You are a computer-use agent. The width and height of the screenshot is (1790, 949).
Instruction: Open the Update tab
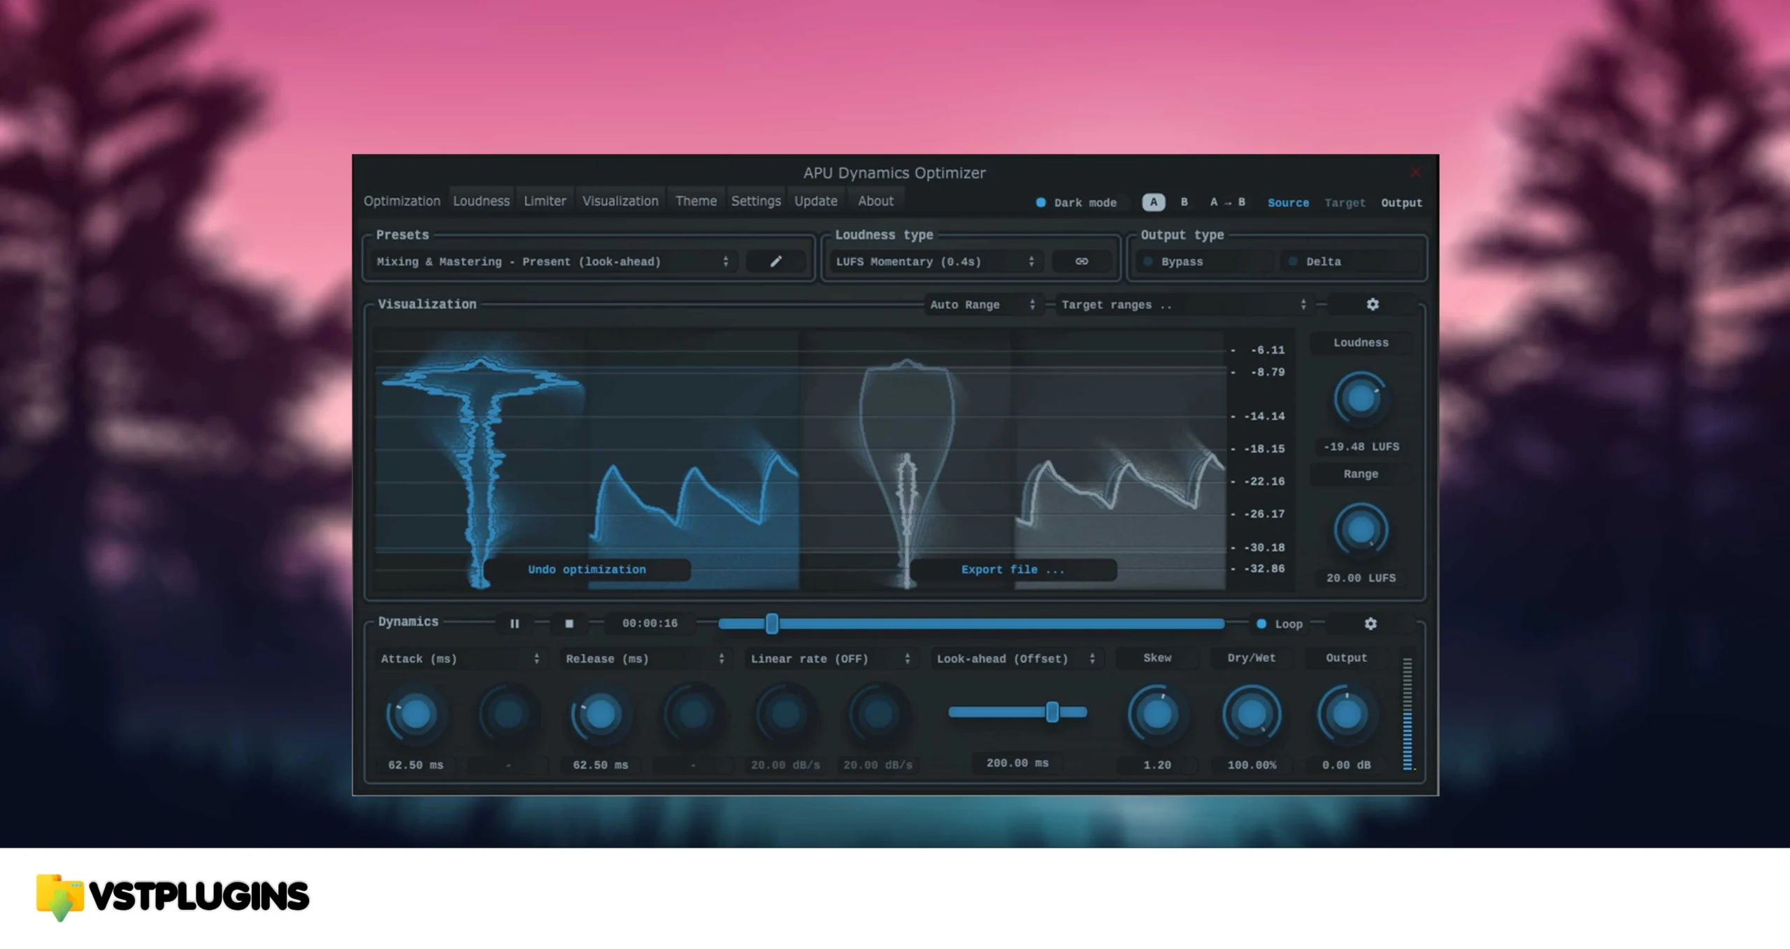(815, 201)
